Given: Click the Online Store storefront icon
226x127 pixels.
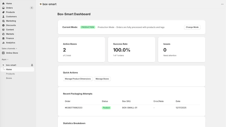Looking at the screenshot, I should [3, 53].
